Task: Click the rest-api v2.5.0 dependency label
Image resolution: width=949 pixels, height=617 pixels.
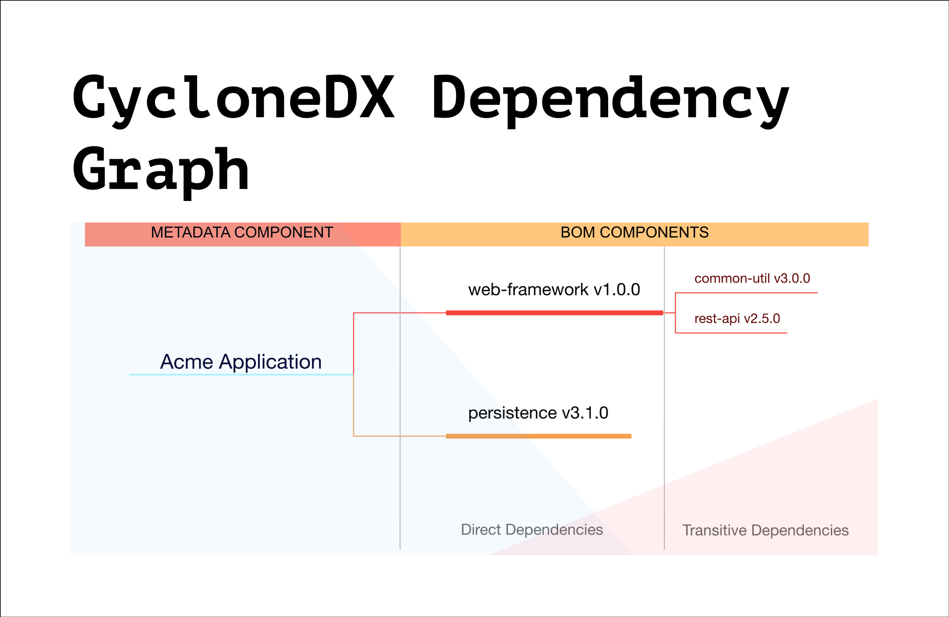Action: coord(737,319)
